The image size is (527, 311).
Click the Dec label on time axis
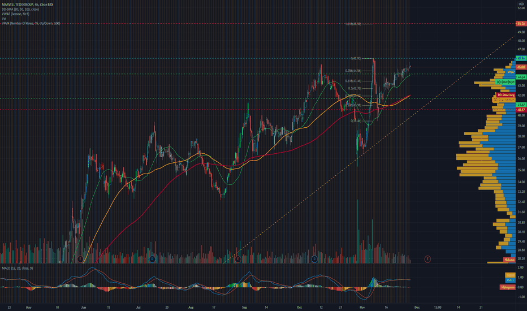pyautogui.click(x=417, y=307)
